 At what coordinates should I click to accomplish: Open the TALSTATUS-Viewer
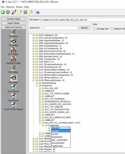(x=13, y=107)
